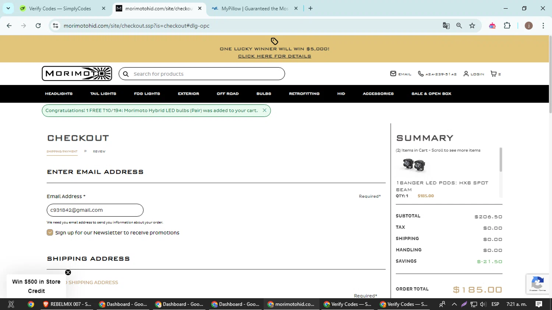Click the volume speaker tray icon
This screenshot has width=552, height=310.
click(x=483, y=304)
